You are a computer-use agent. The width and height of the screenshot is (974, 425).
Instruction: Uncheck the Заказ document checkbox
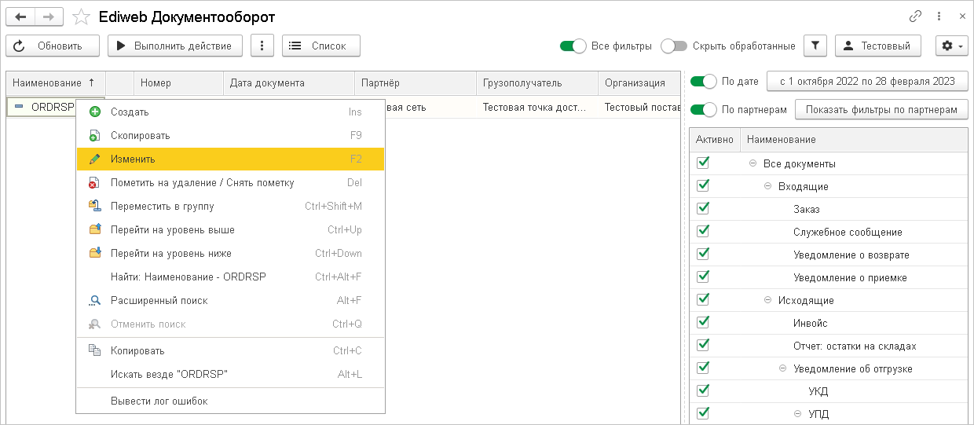pyautogui.click(x=703, y=209)
